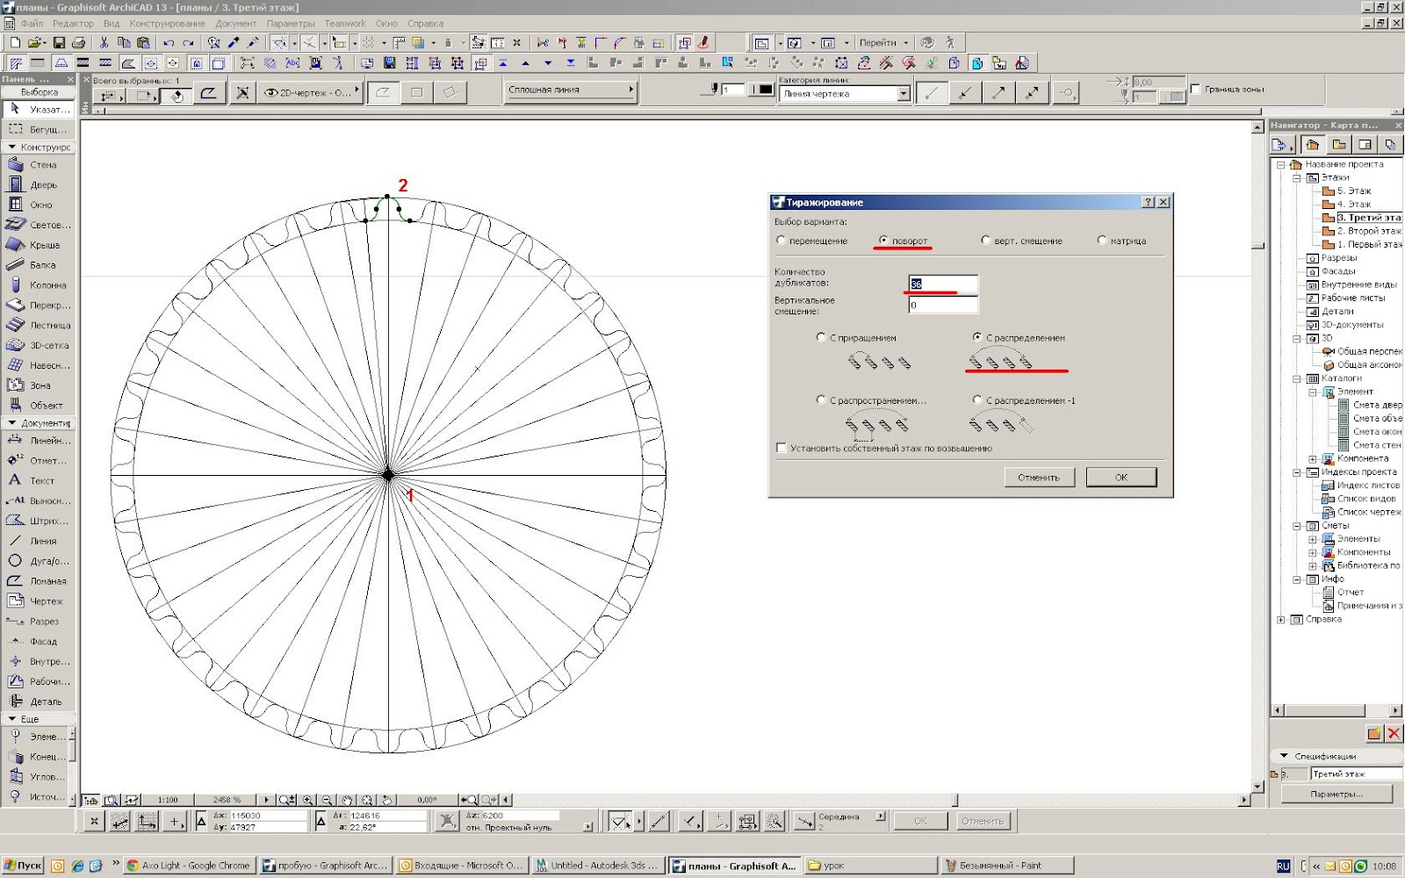Viewport: 1405px width, 878px height.
Task: Click the Paste clipboard icon
Action: coord(142,42)
